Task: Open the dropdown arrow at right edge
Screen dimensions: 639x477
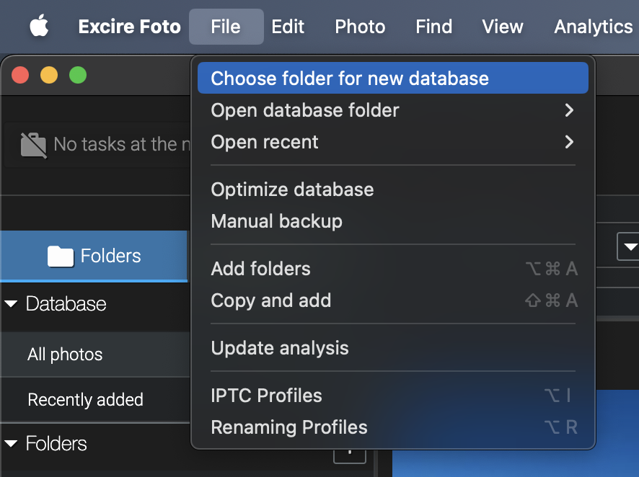Action: click(629, 246)
